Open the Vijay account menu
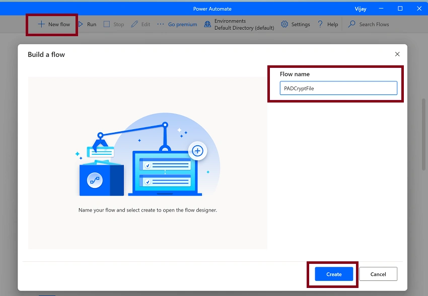Viewport: 428px width, 296px height. (x=361, y=9)
